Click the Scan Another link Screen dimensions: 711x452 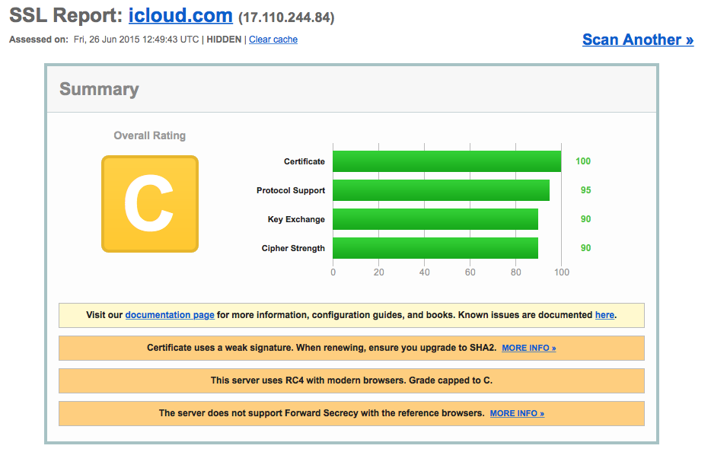pyautogui.click(x=638, y=40)
